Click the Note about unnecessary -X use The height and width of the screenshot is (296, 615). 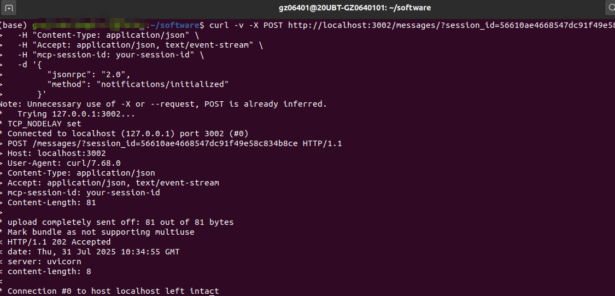[163, 104]
